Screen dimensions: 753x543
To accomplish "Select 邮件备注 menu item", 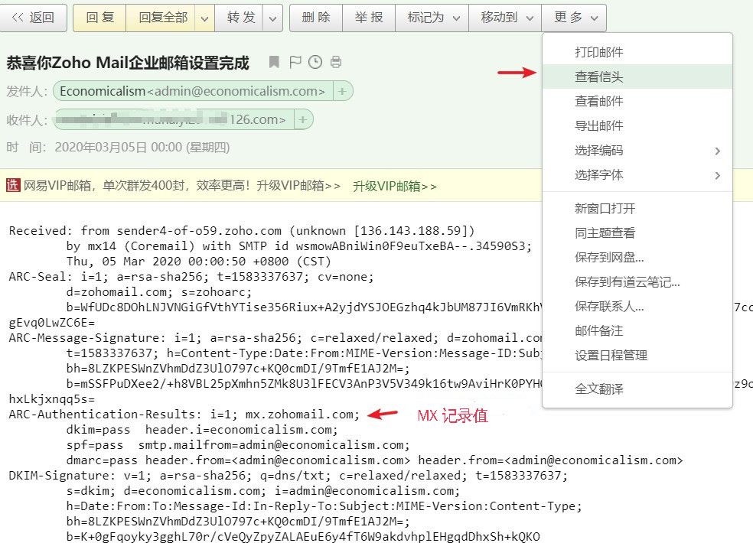I will coord(637,331).
